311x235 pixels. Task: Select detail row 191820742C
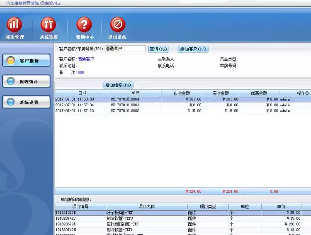[x=183, y=218]
